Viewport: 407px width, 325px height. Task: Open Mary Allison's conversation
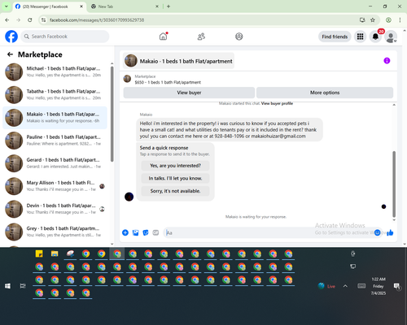55,186
